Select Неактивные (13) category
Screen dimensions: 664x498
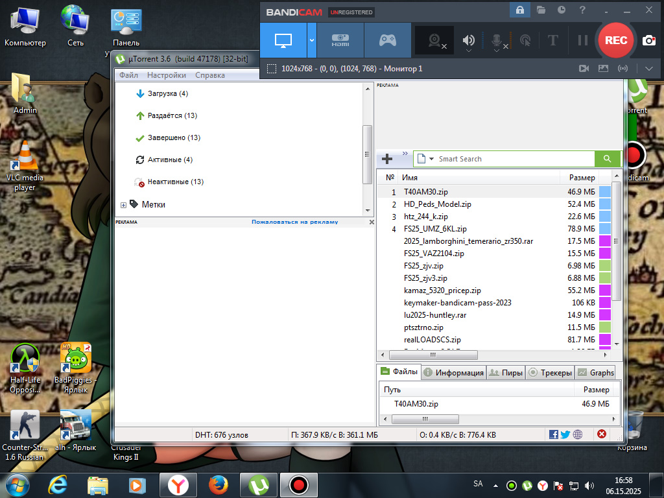click(x=175, y=182)
